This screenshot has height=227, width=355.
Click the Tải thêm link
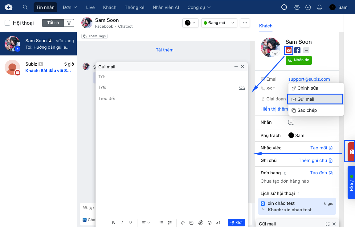(x=165, y=50)
